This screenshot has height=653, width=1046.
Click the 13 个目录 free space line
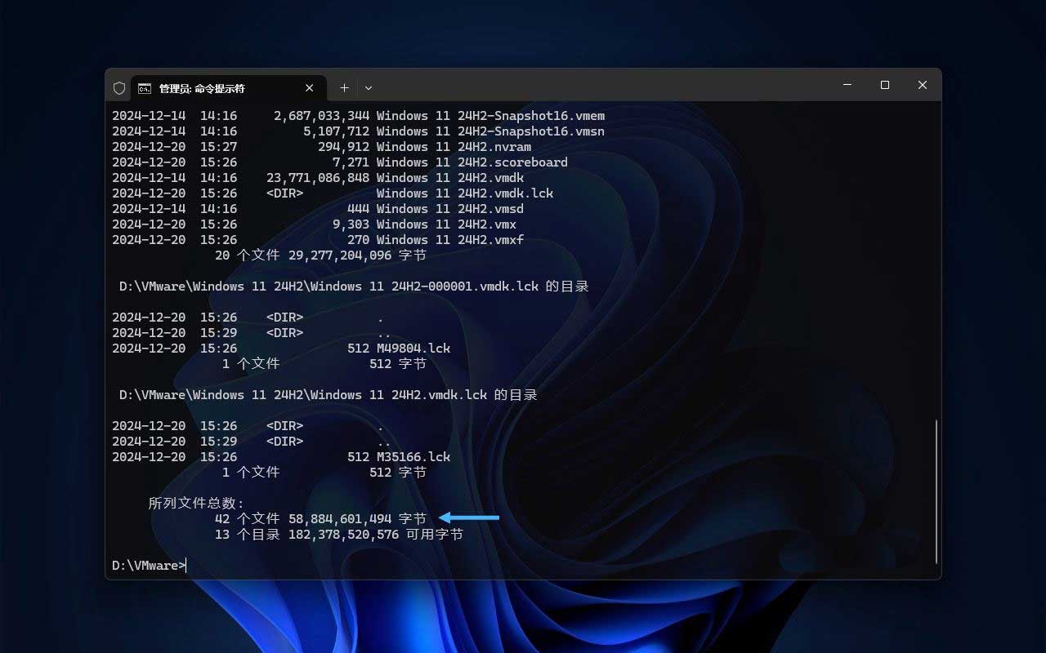[342, 534]
